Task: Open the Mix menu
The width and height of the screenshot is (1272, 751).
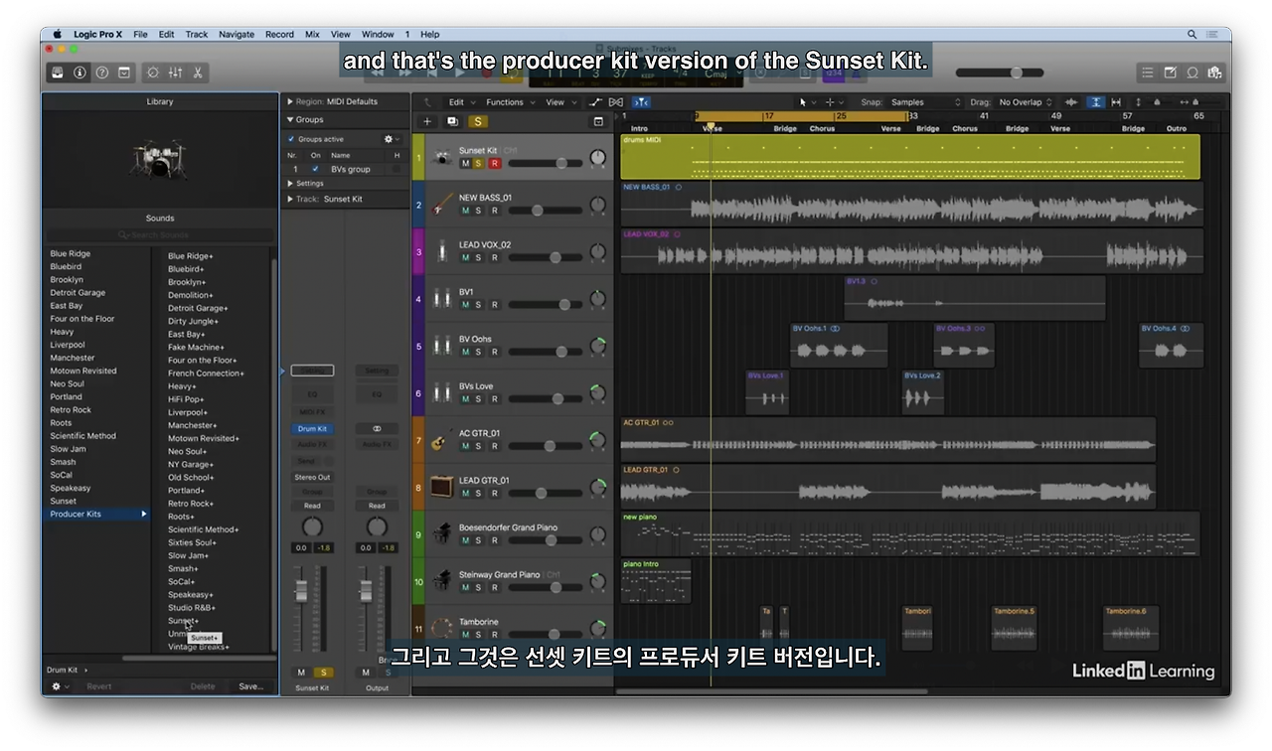Action: point(312,34)
